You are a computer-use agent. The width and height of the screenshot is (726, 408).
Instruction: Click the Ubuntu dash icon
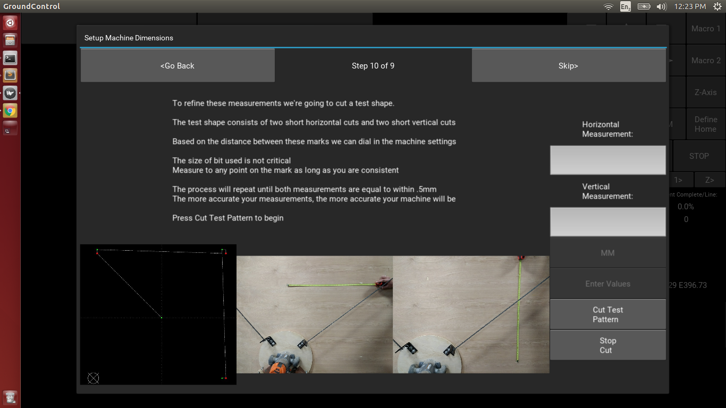pos(10,22)
